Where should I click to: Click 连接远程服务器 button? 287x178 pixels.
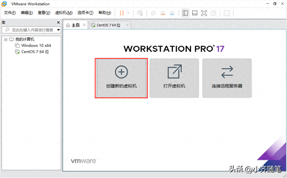227,78
